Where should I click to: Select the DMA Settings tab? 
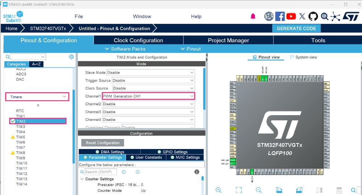(110, 152)
